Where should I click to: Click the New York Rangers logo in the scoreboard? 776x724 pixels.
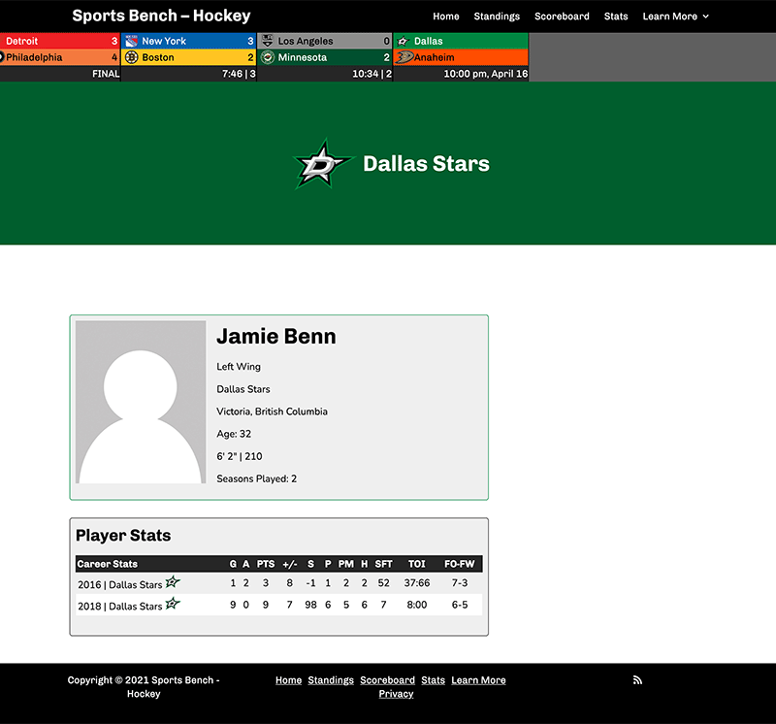click(x=131, y=41)
